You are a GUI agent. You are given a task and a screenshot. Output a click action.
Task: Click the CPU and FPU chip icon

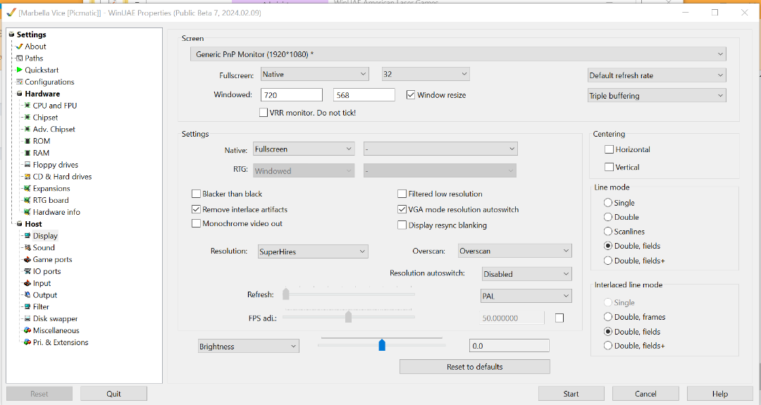(x=27, y=106)
